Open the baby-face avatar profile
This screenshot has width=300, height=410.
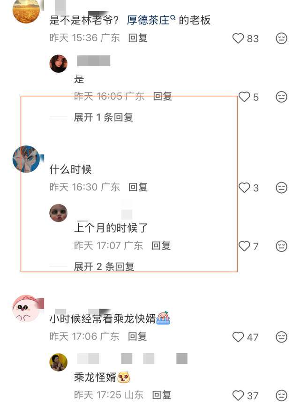(x=59, y=213)
